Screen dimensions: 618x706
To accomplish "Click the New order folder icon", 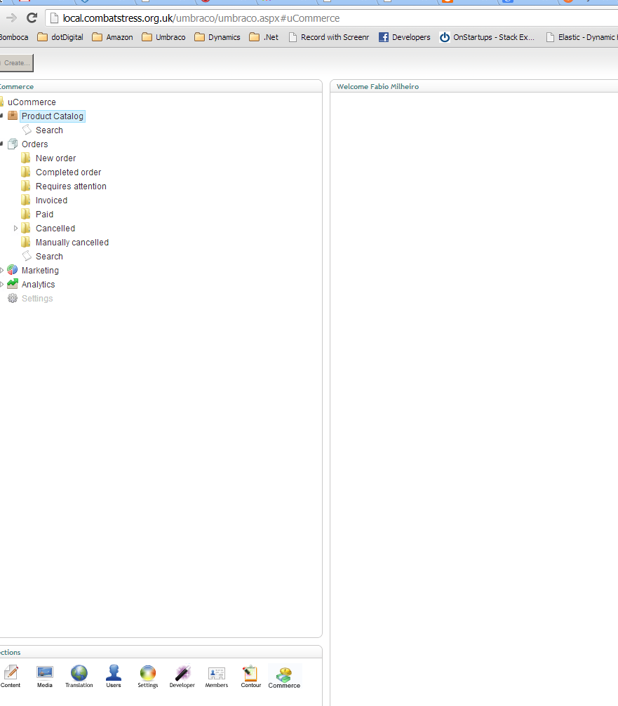I will pyautogui.click(x=26, y=158).
